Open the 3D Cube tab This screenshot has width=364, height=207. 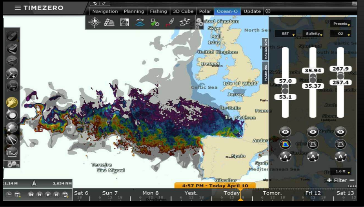pyautogui.click(x=184, y=11)
